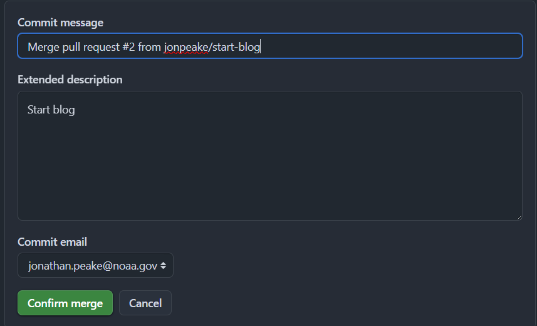This screenshot has height=326, width=537.
Task: Click the resize handle of Extended description box
Action: pos(519,218)
